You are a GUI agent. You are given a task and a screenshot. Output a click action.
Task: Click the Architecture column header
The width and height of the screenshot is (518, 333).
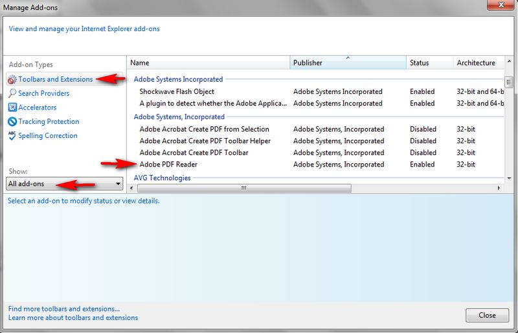click(x=479, y=63)
